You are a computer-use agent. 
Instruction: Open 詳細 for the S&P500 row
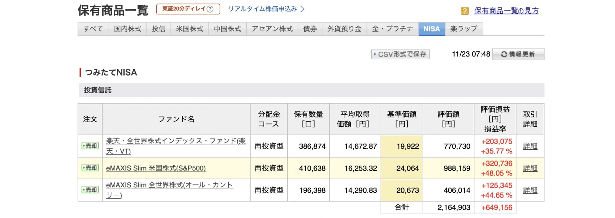pyautogui.click(x=530, y=168)
